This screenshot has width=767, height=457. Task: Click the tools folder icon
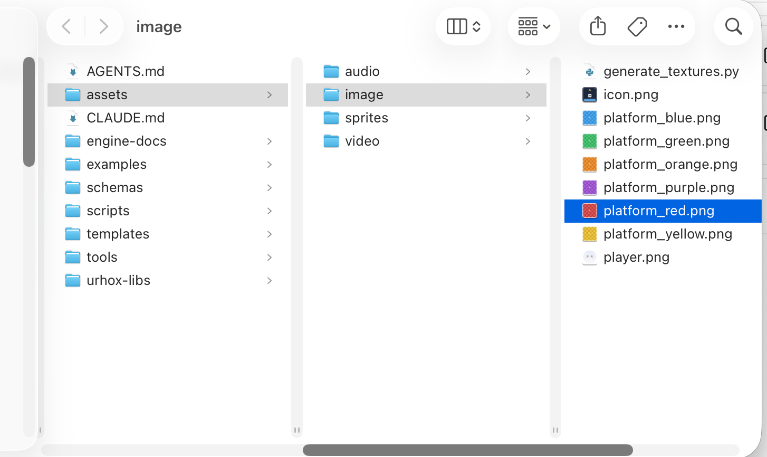point(73,257)
